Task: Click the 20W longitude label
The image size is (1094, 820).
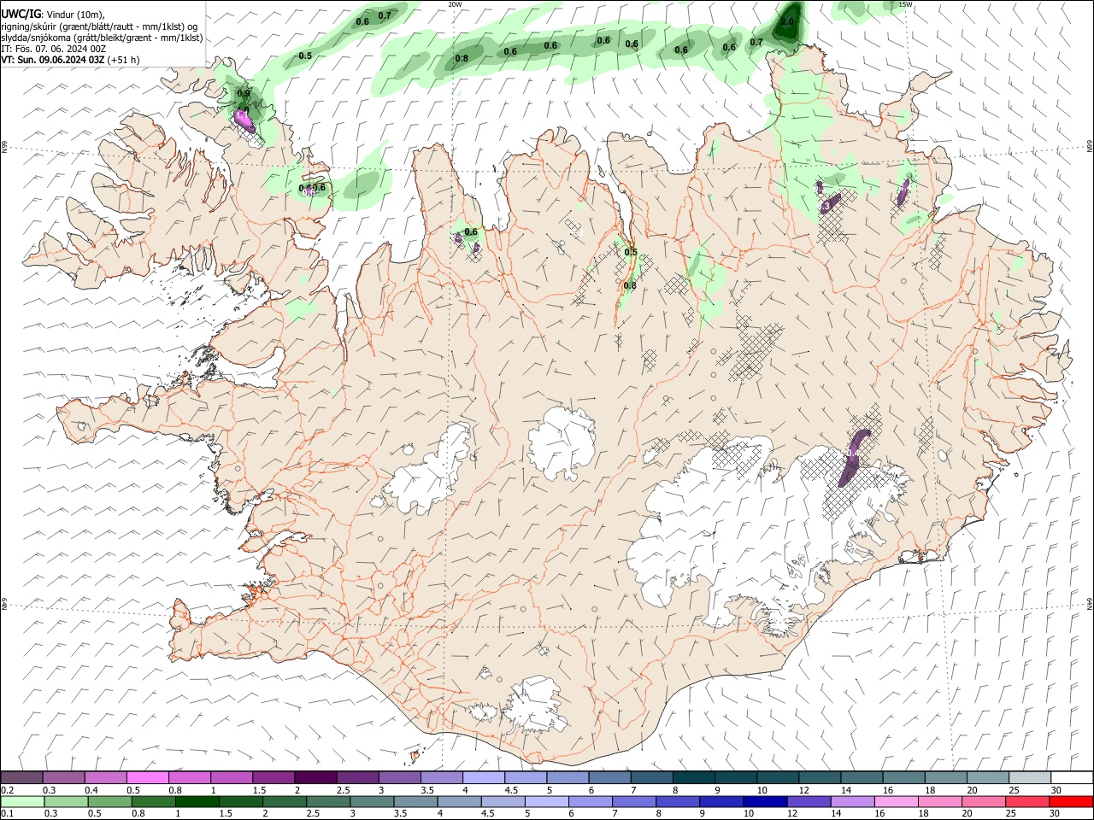Action: tap(455, 4)
